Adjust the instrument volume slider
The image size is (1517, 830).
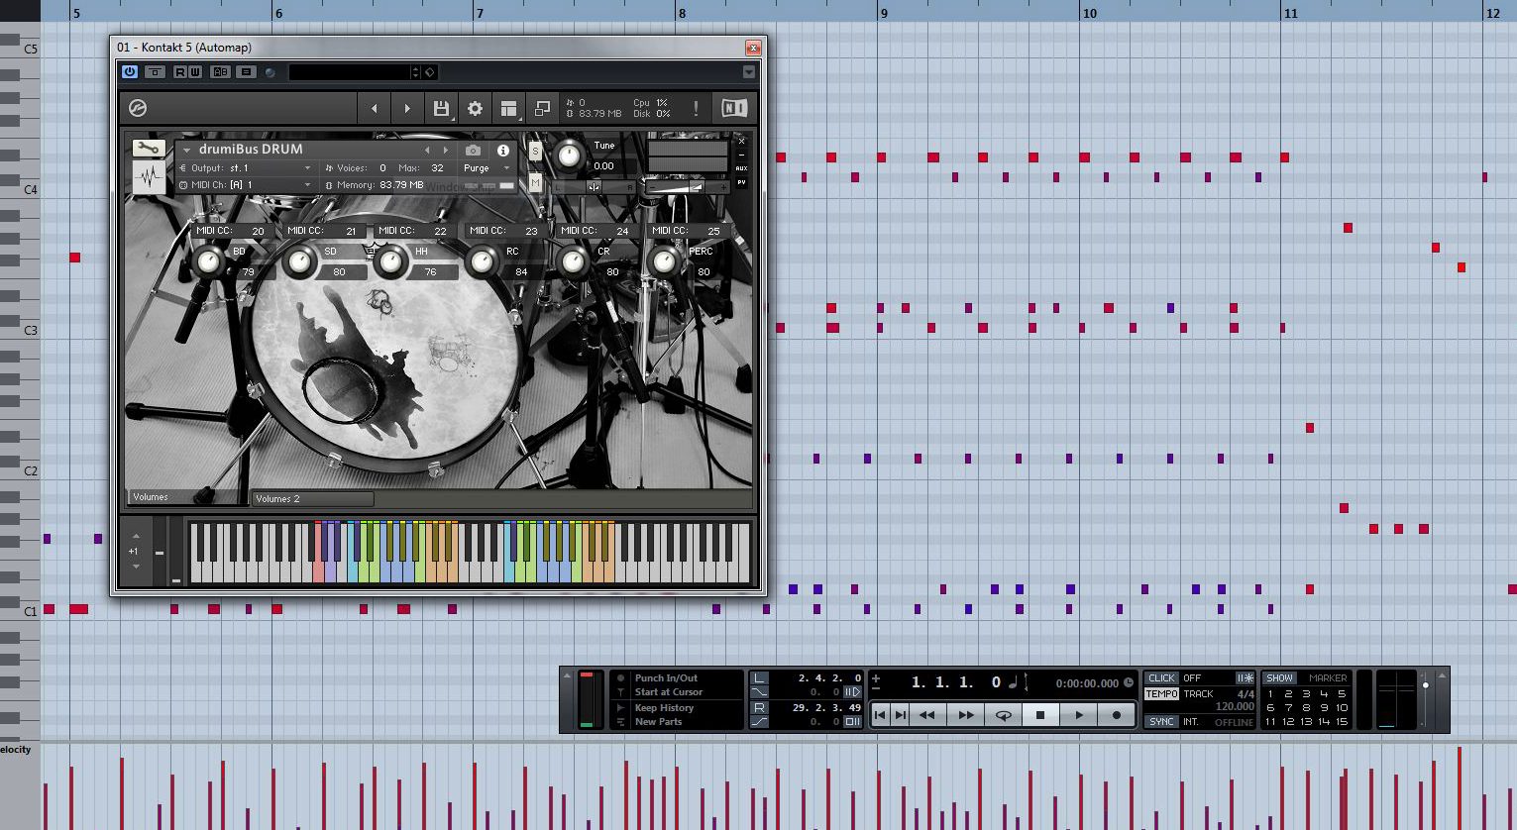[x=696, y=186]
